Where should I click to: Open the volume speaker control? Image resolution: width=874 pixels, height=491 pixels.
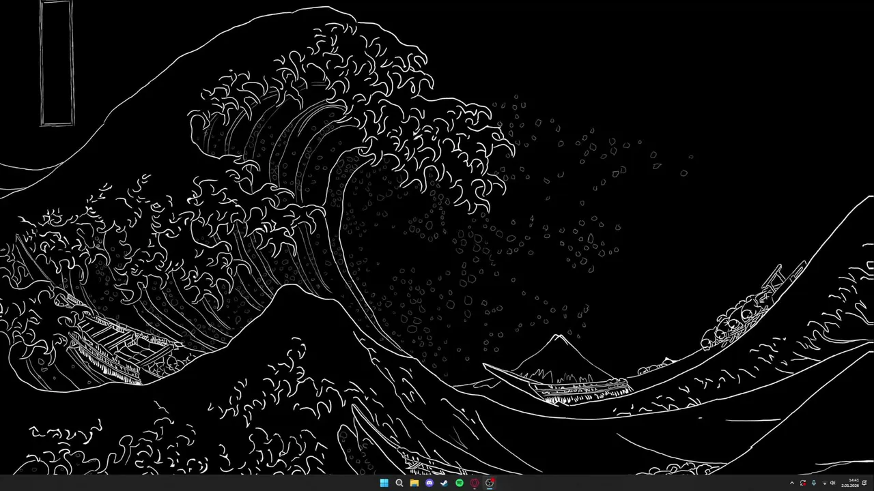[x=832, y=483]
